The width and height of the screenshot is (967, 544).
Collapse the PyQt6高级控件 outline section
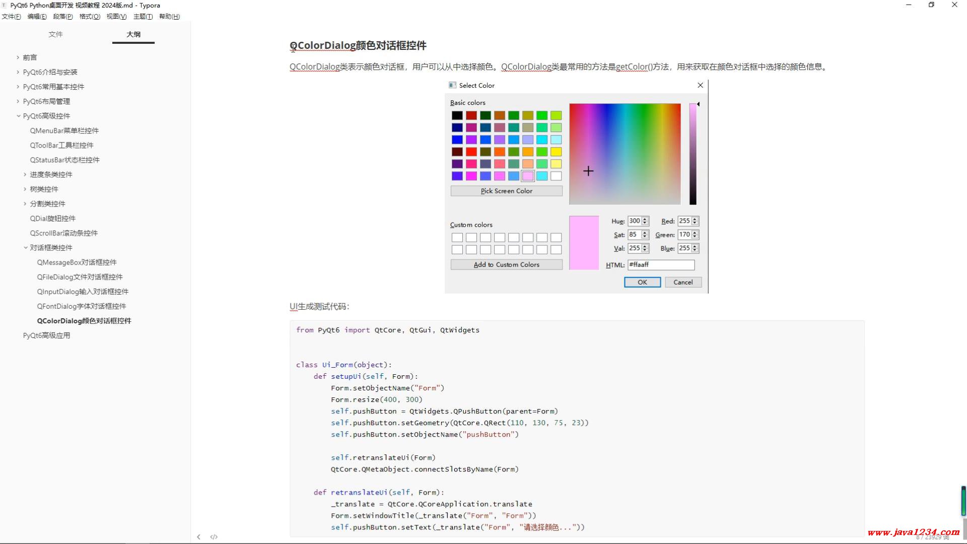point(18,116)
